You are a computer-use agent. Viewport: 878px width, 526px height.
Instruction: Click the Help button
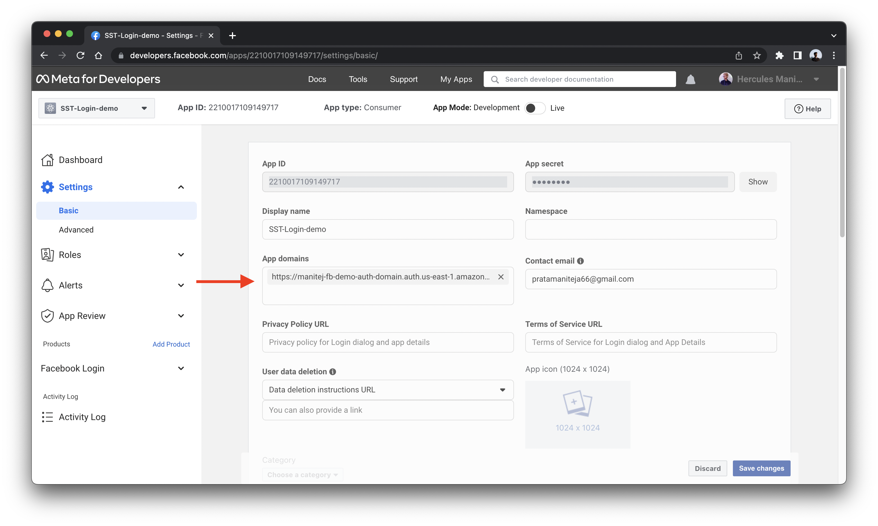coord(807,109)
